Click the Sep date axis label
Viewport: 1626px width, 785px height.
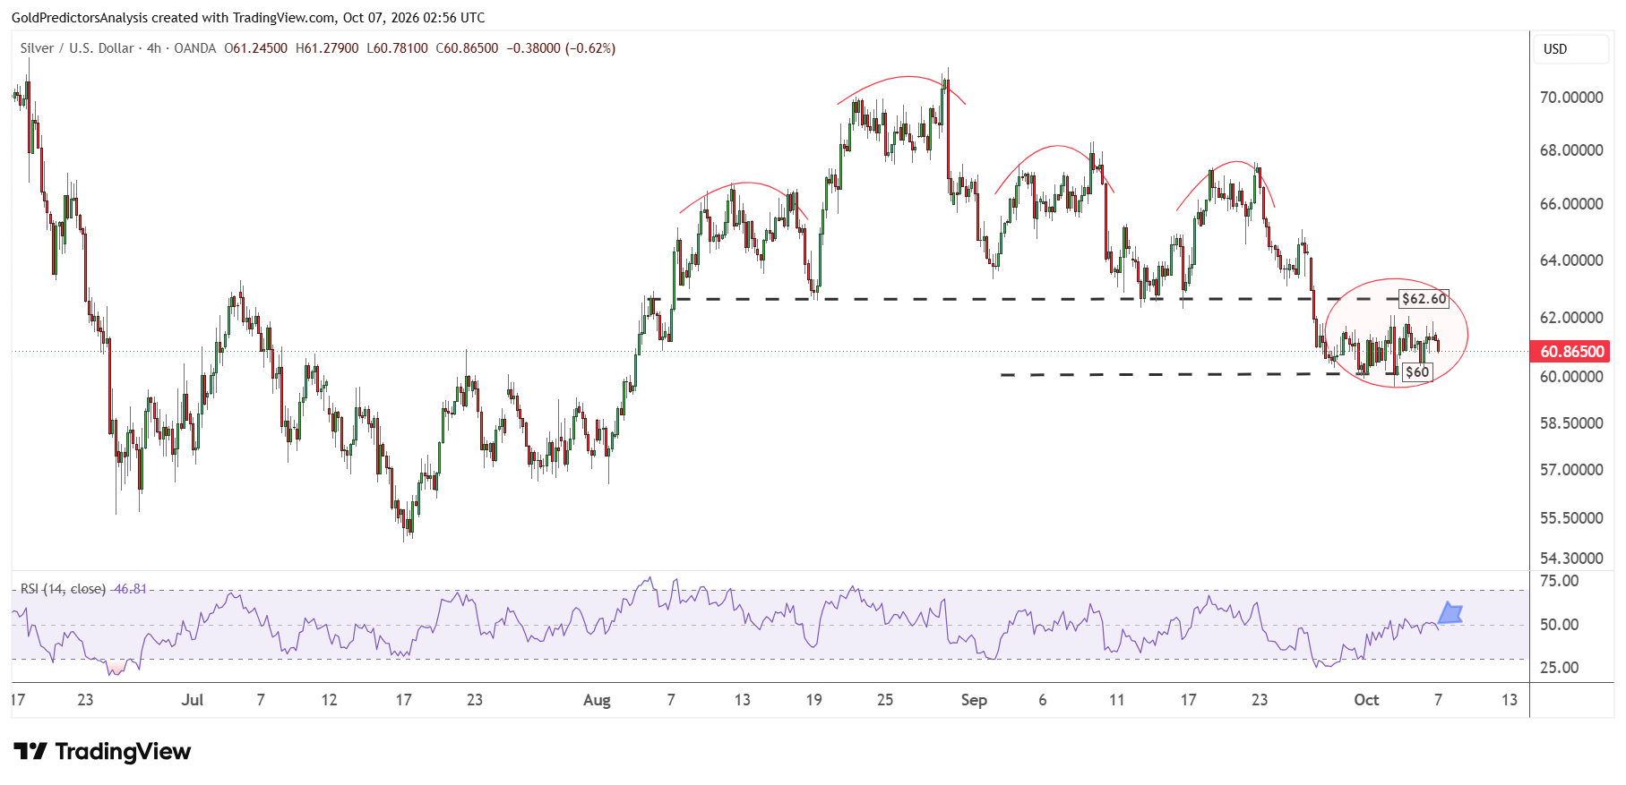[x=974, y=700]
